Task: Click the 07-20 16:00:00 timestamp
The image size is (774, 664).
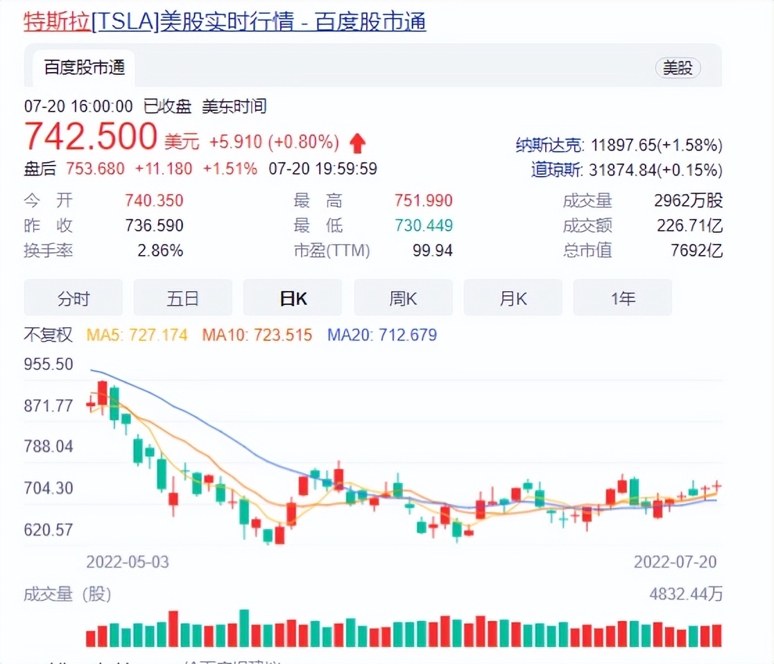Action: click(x=78, y=106)
